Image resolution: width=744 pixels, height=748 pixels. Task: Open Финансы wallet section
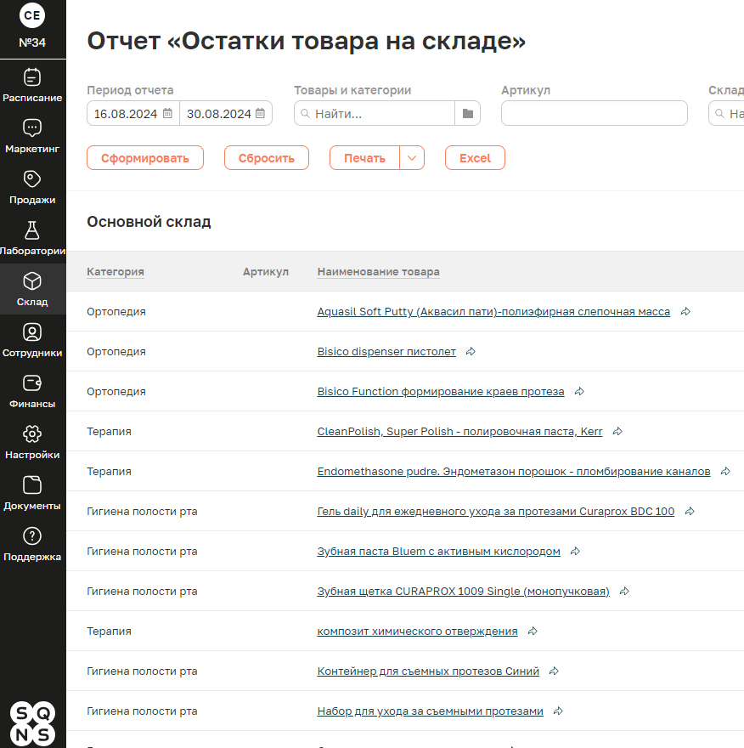click(32, 391)
